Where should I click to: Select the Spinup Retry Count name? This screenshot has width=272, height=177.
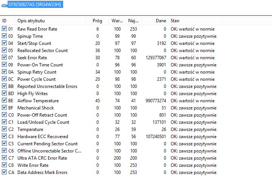tap(37, 72)
